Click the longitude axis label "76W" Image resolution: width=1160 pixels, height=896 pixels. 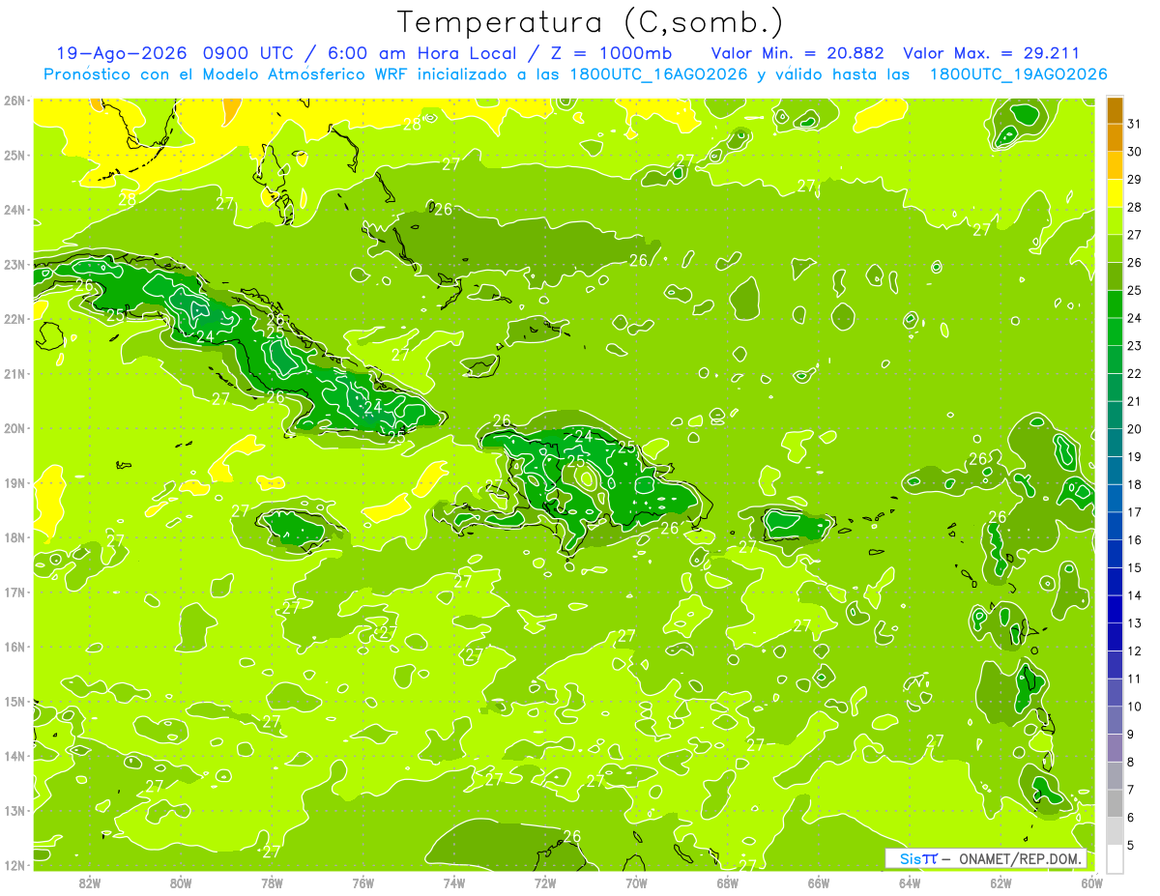(x=363, y=882)
